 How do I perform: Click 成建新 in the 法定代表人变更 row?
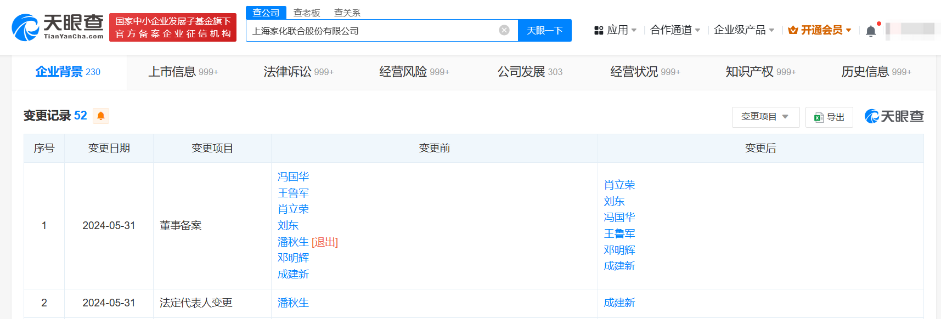click(x=619, y=303)
